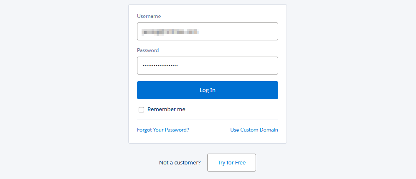
Task: Click the masked password dots
Action: (160, 66)
